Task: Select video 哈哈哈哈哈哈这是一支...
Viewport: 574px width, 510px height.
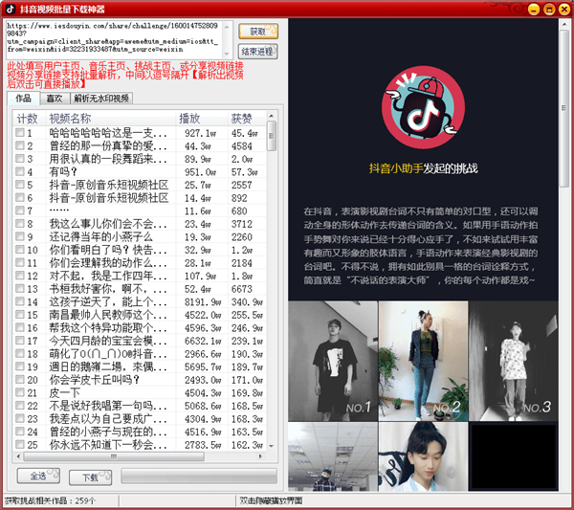Action: pos(108,133)
